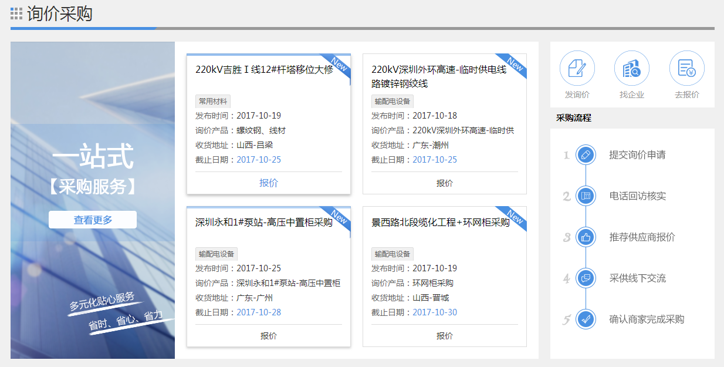Click the 确认商家完成采购 checkmark icon
The height and width of the screenshot is (367, 724).
(586, 319)
